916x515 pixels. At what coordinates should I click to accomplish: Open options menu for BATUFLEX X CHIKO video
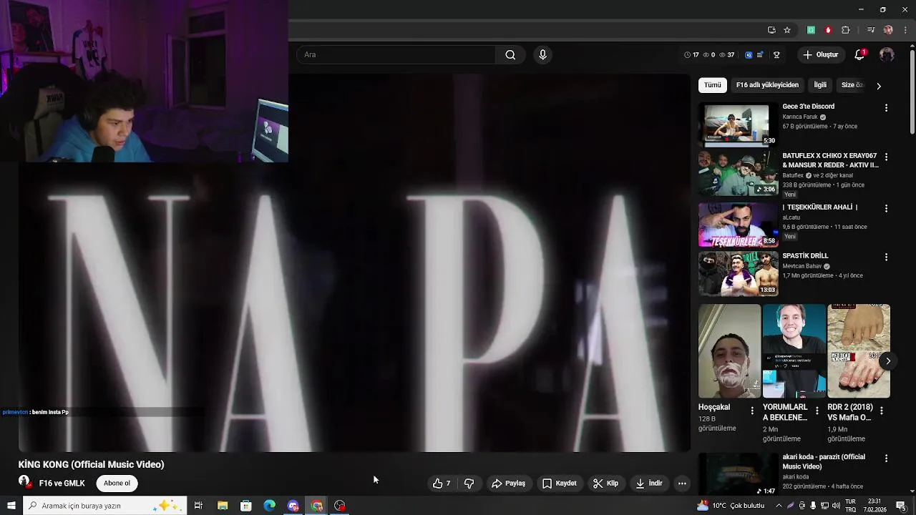(x=886, y=157)
